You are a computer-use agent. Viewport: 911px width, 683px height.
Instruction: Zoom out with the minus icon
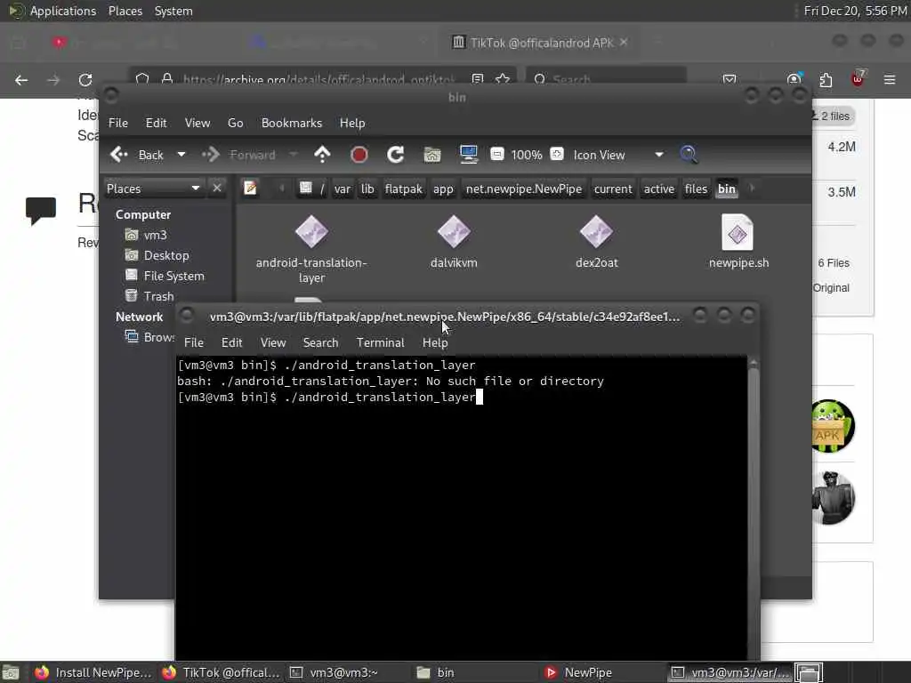(496, 154)
